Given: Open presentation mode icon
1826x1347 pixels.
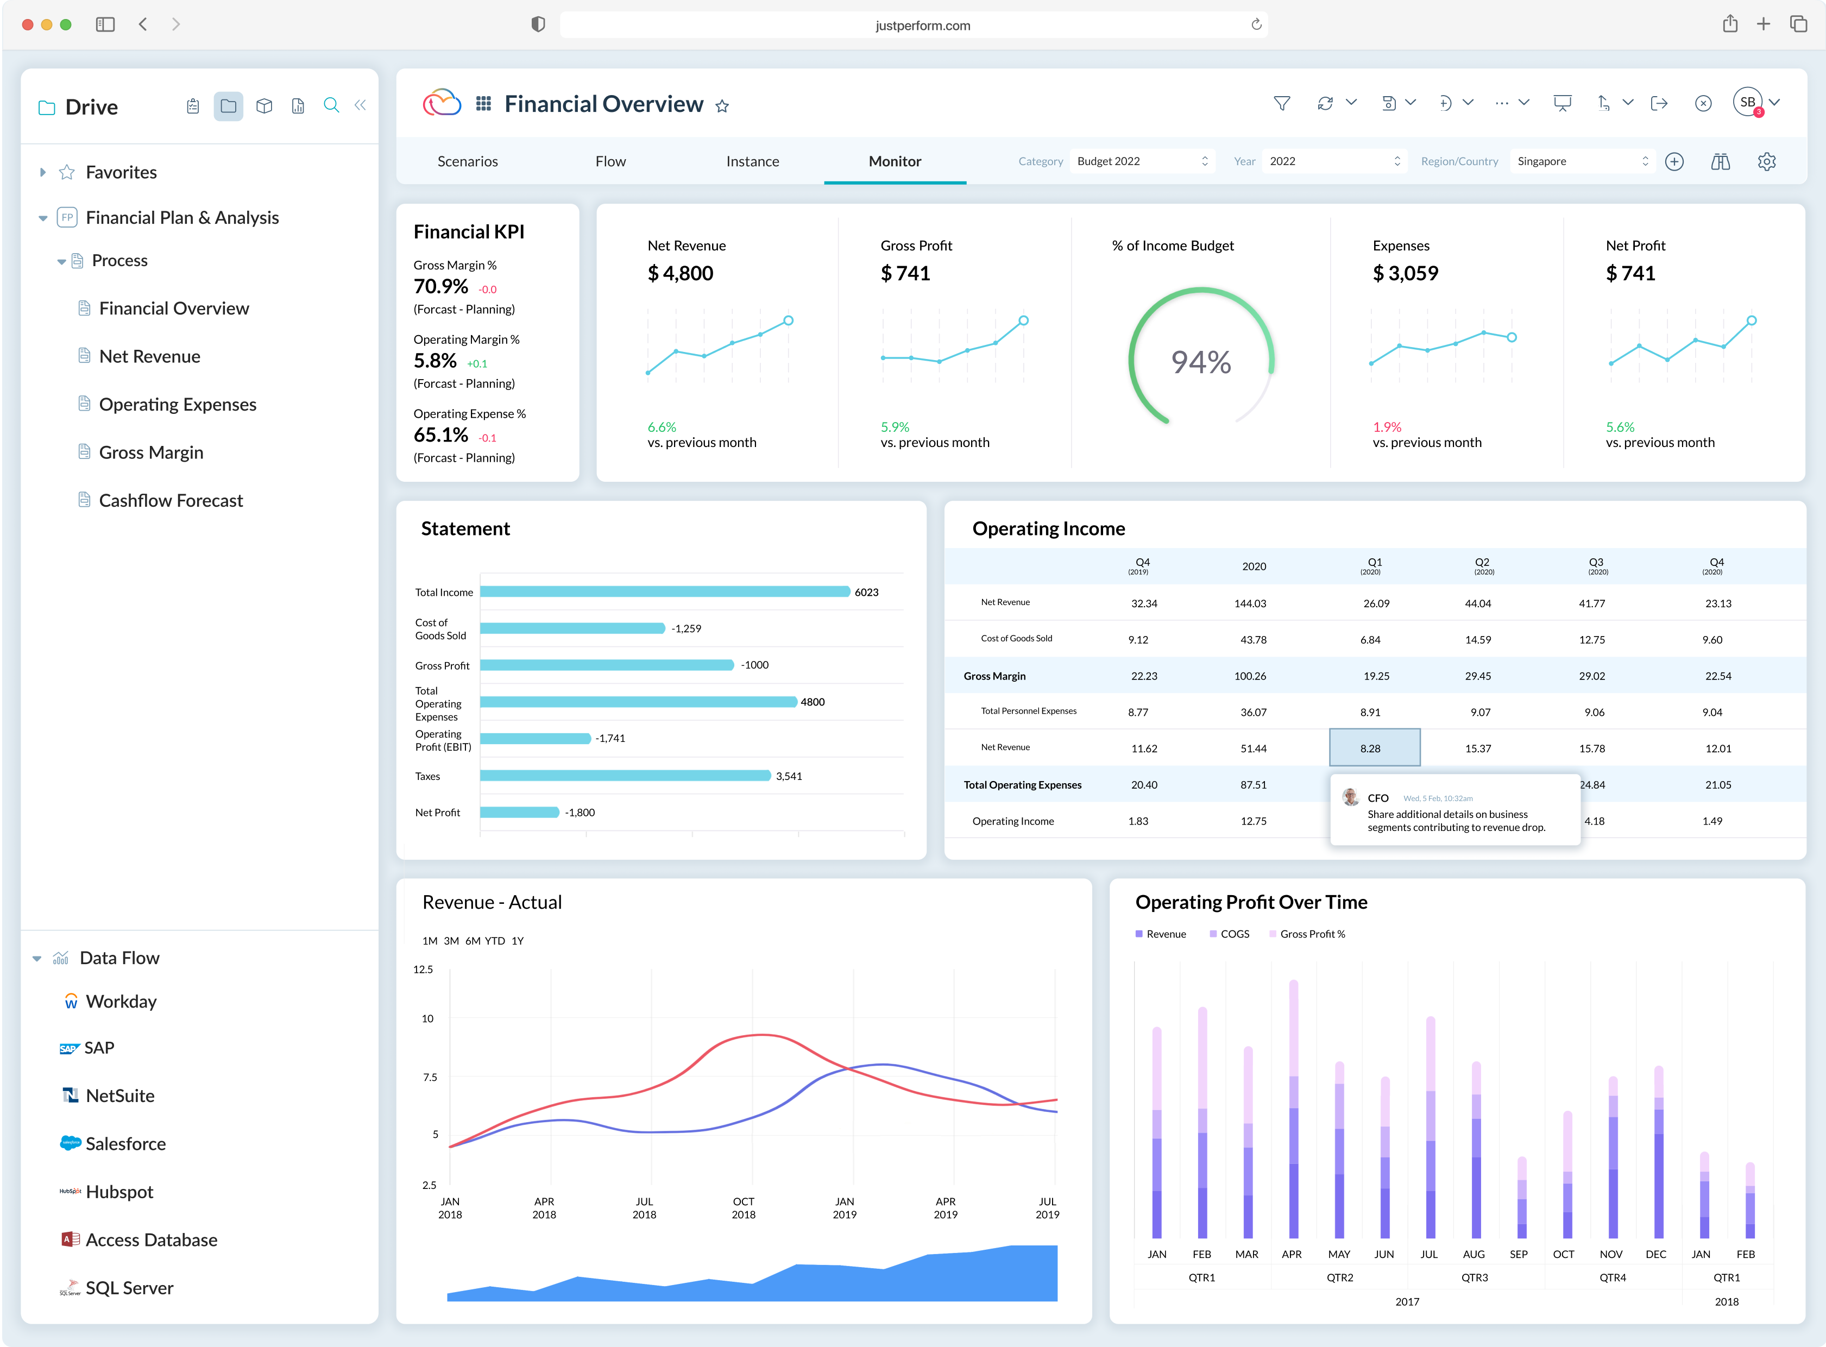Looking at the screenshot, I should point(1562,104).
